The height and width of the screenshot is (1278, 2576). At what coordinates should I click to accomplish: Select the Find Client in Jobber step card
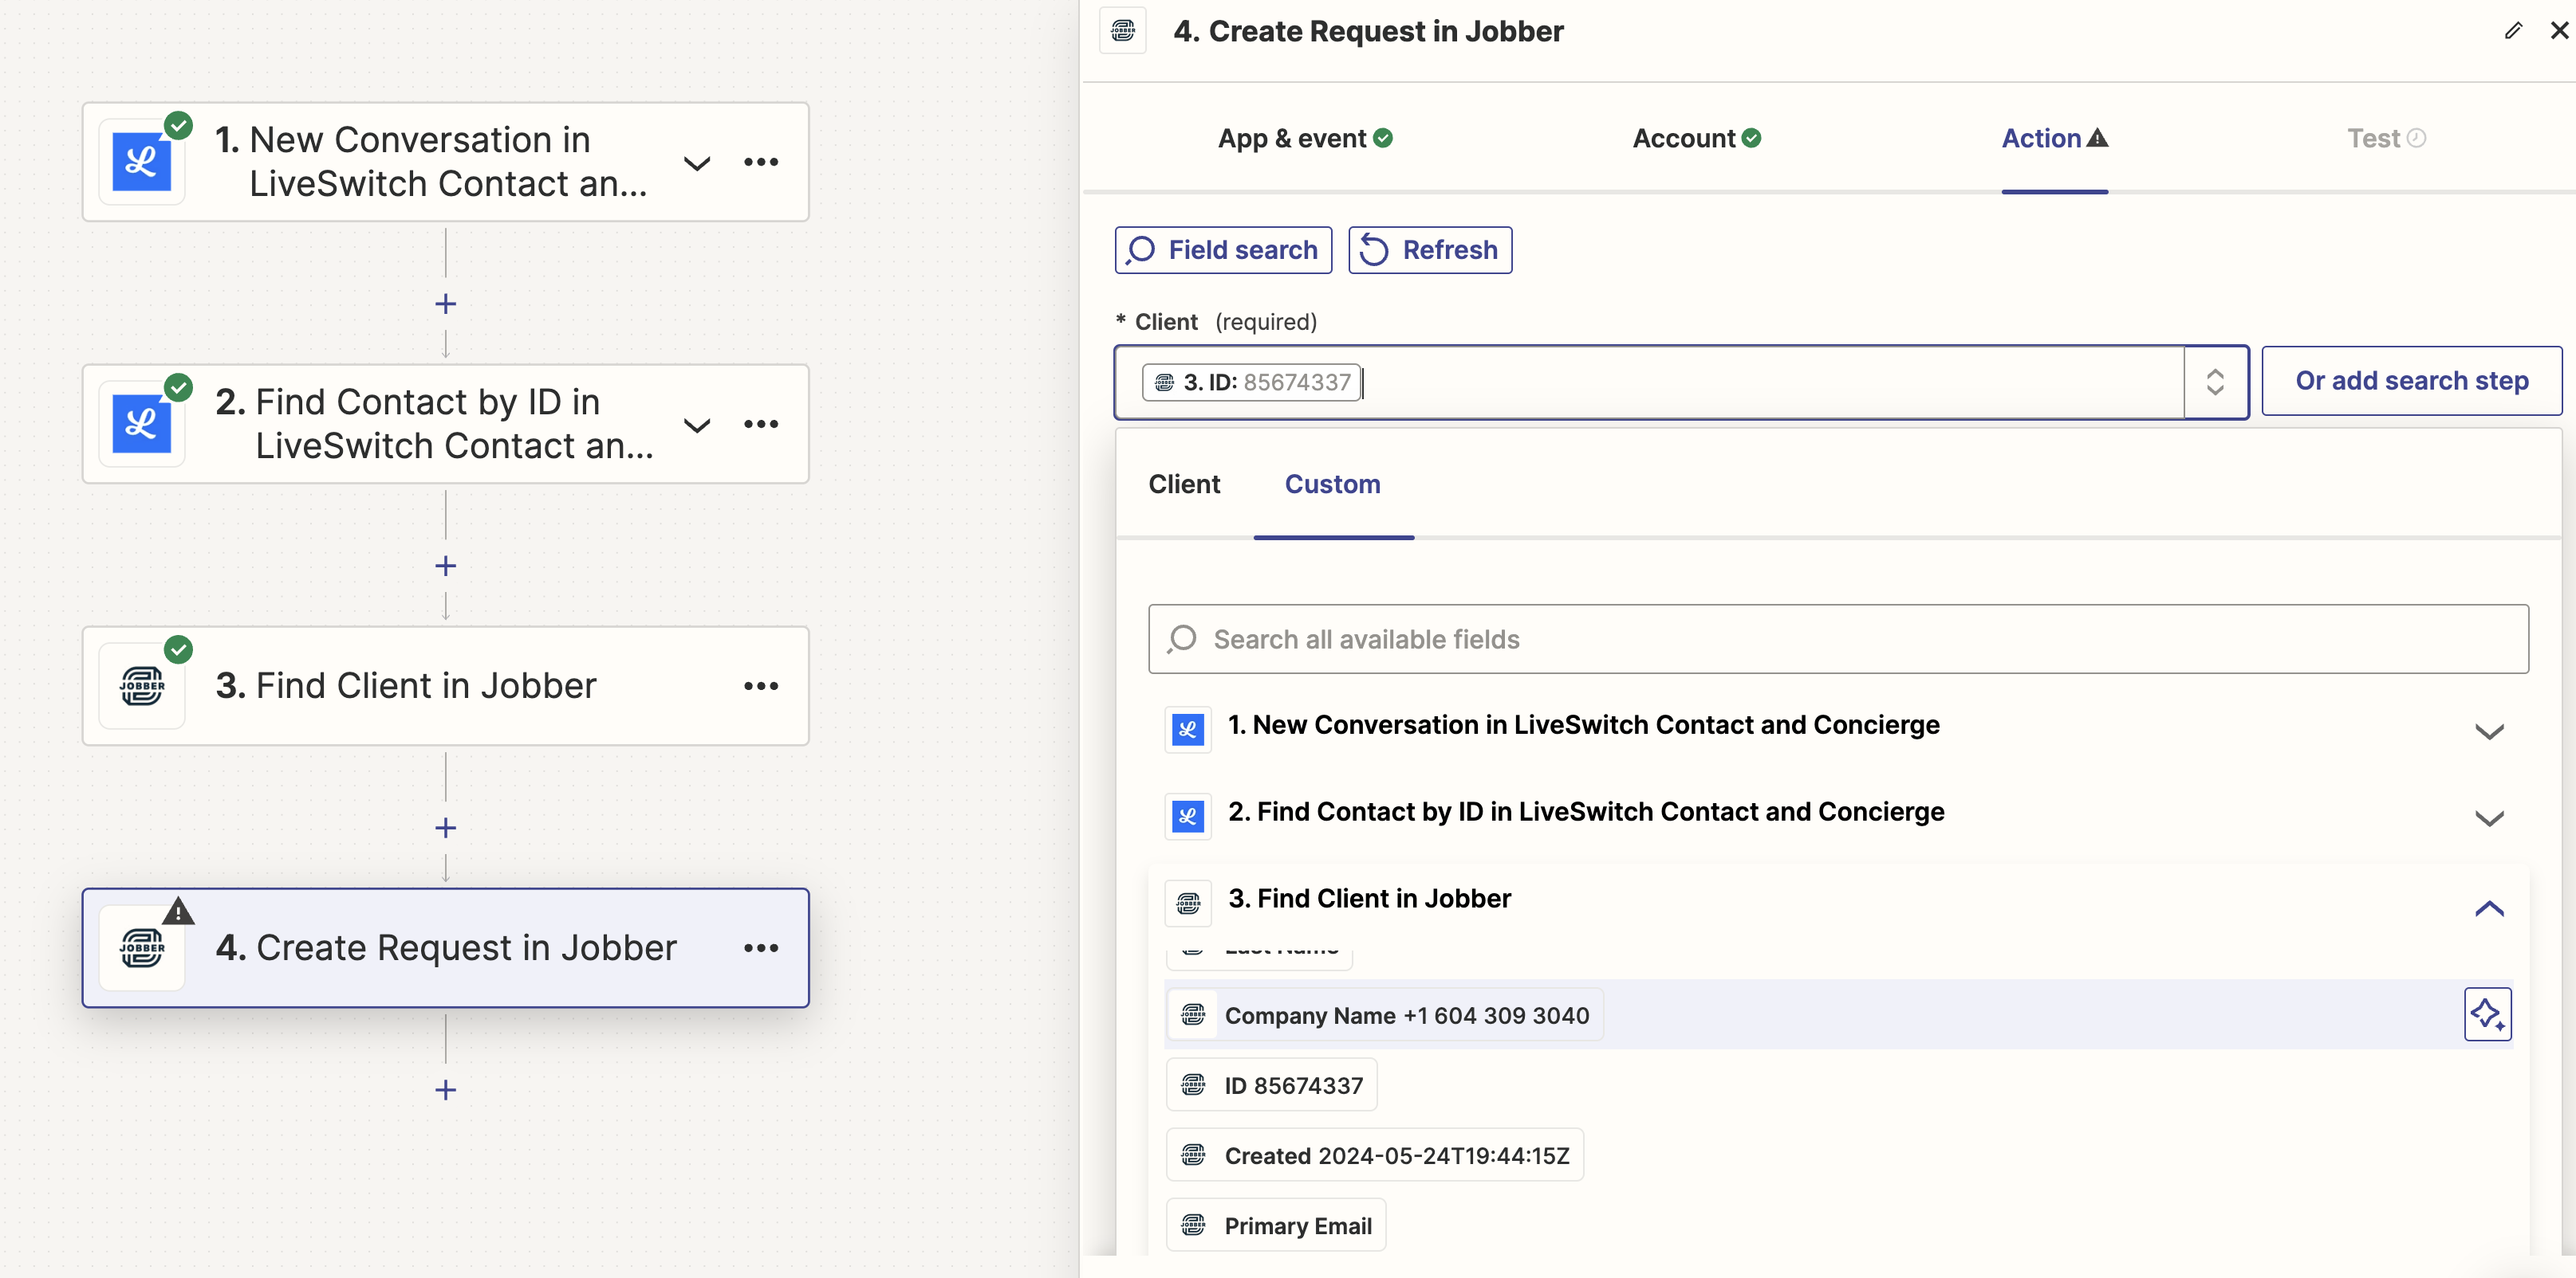pos(446,687)
